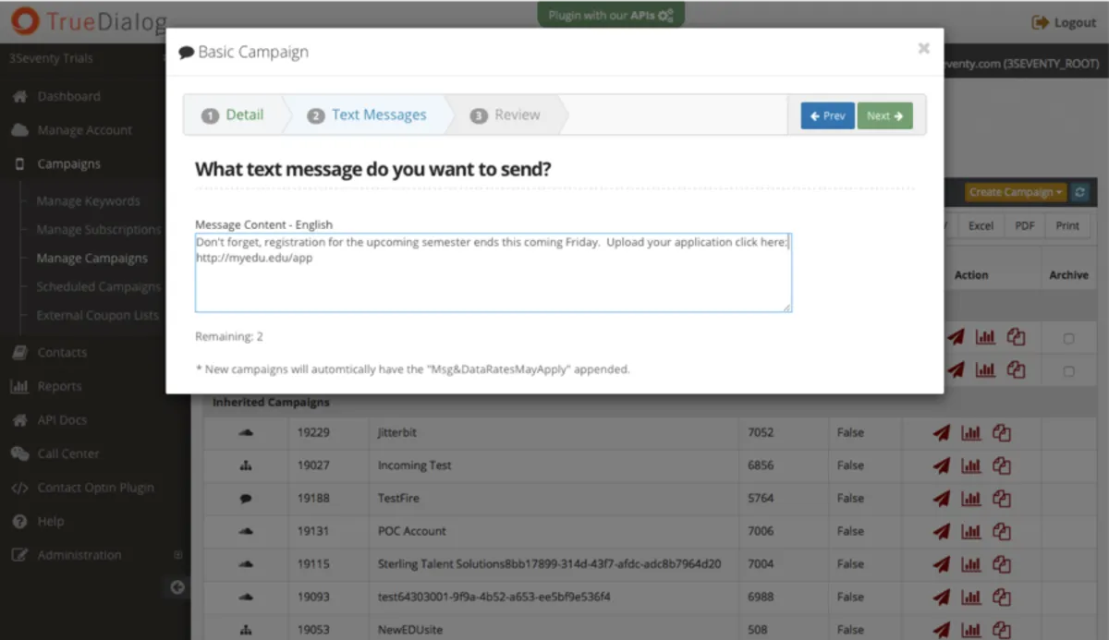The image size is (1109, 640).
Task: Check the Archive checkbox in the first campaign row
Action: coord(1068,337)
